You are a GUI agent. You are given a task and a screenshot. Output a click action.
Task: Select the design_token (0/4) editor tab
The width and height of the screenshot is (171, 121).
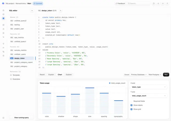coord(47,11)
